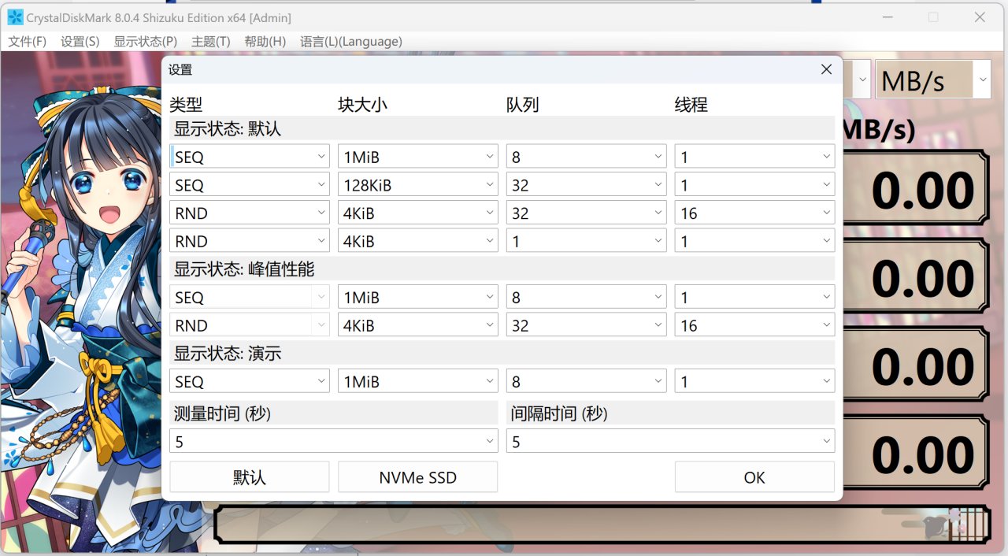Open the MB/s unit dropdown

tap(932, 79)
